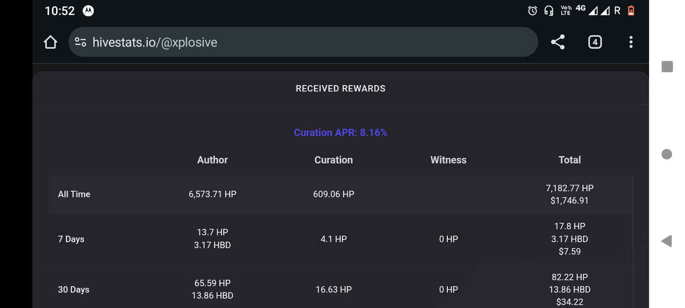Screen dimensions: 685x308
Task: Tap the hivestats.io/@xplosive address bar
Action: 303,42
